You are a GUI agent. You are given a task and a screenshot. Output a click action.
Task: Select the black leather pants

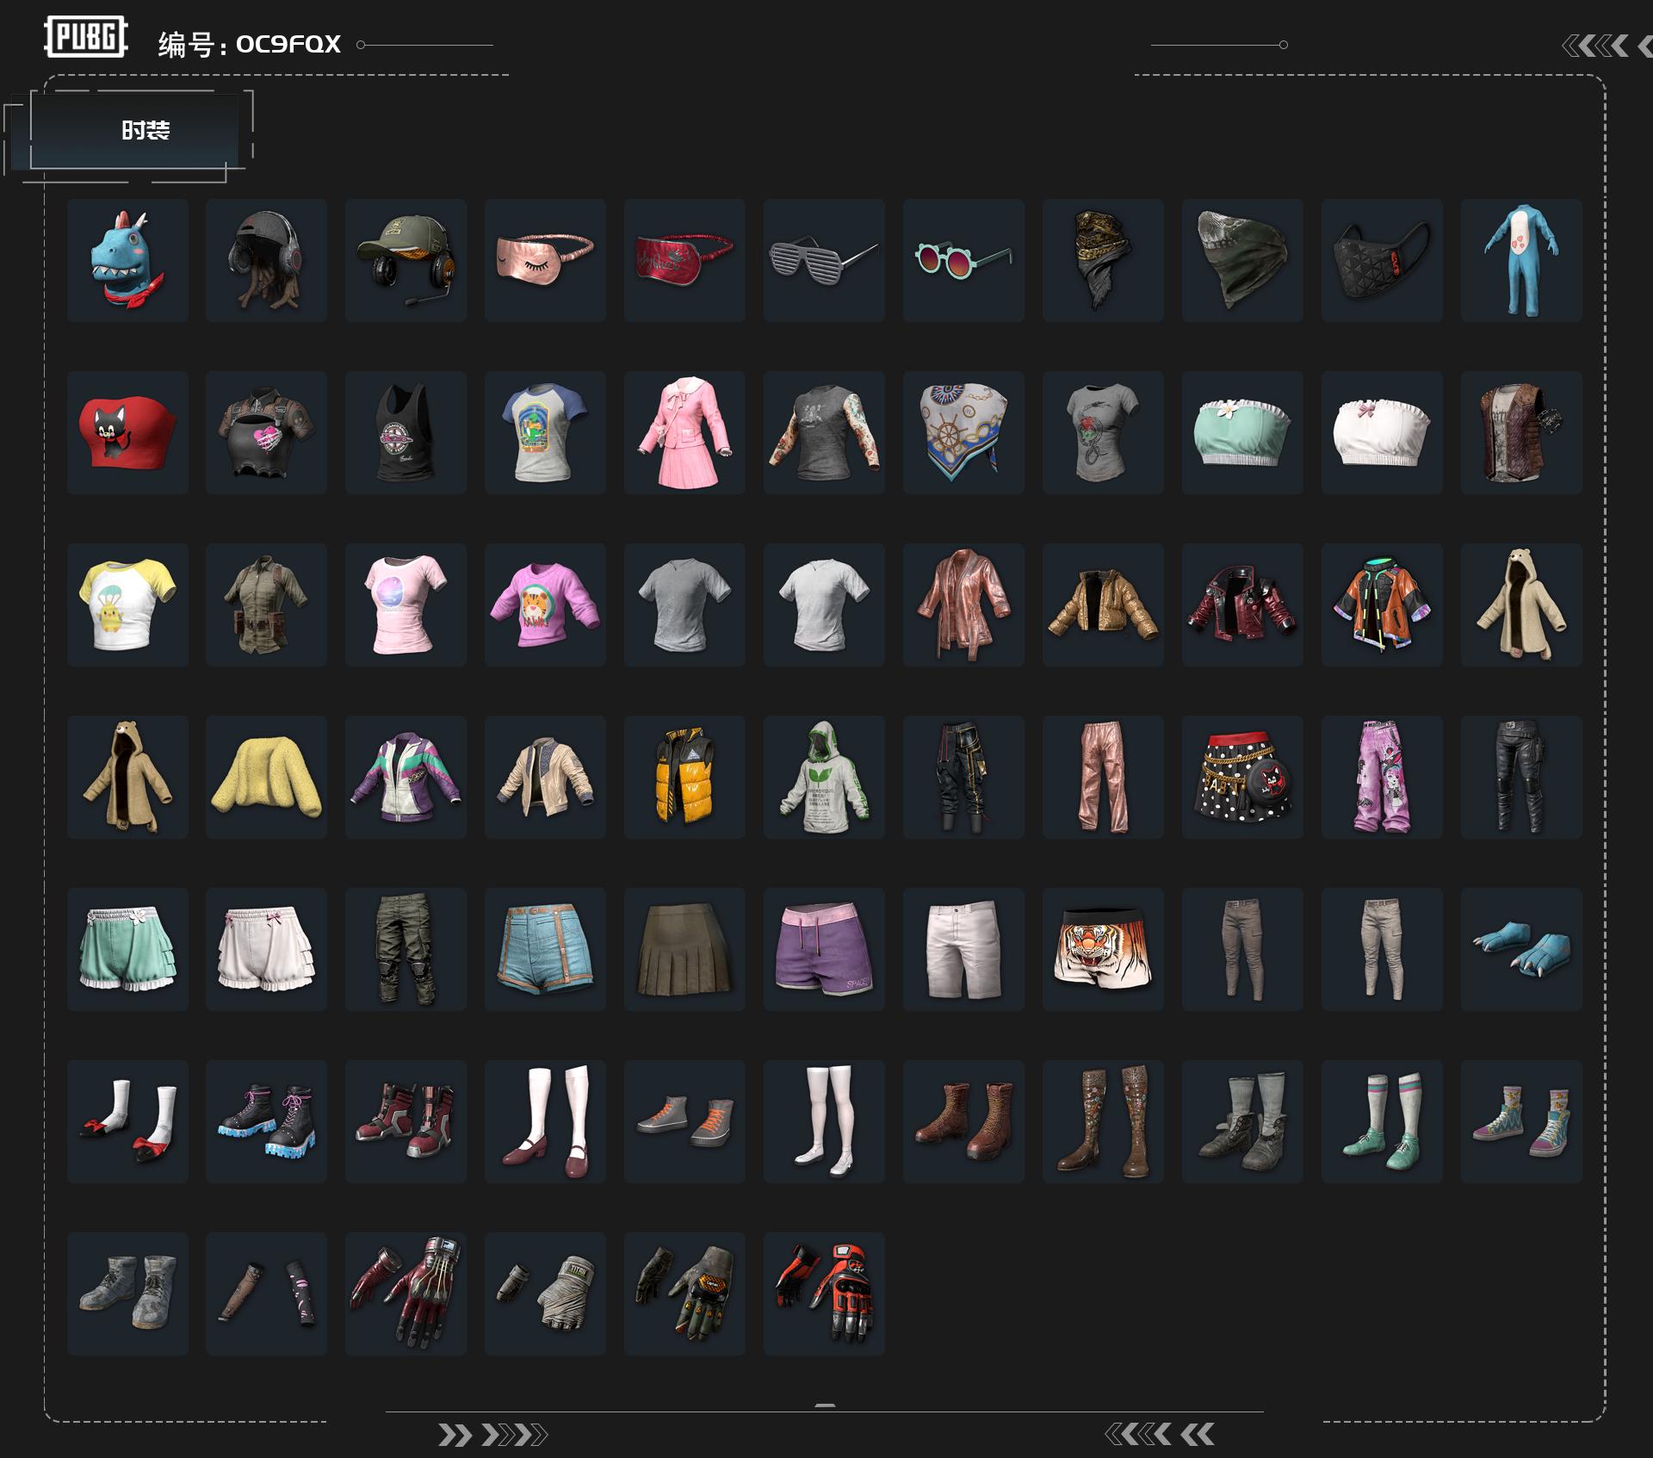click(1521, 777)
